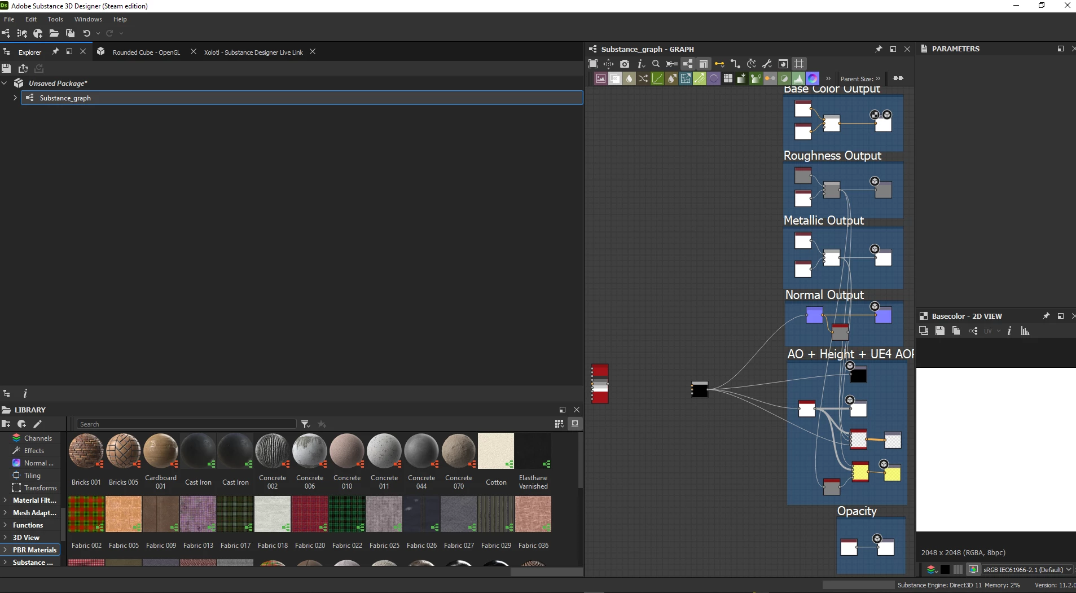
Task: Select the Channels library category
Action: click(38, 438)
